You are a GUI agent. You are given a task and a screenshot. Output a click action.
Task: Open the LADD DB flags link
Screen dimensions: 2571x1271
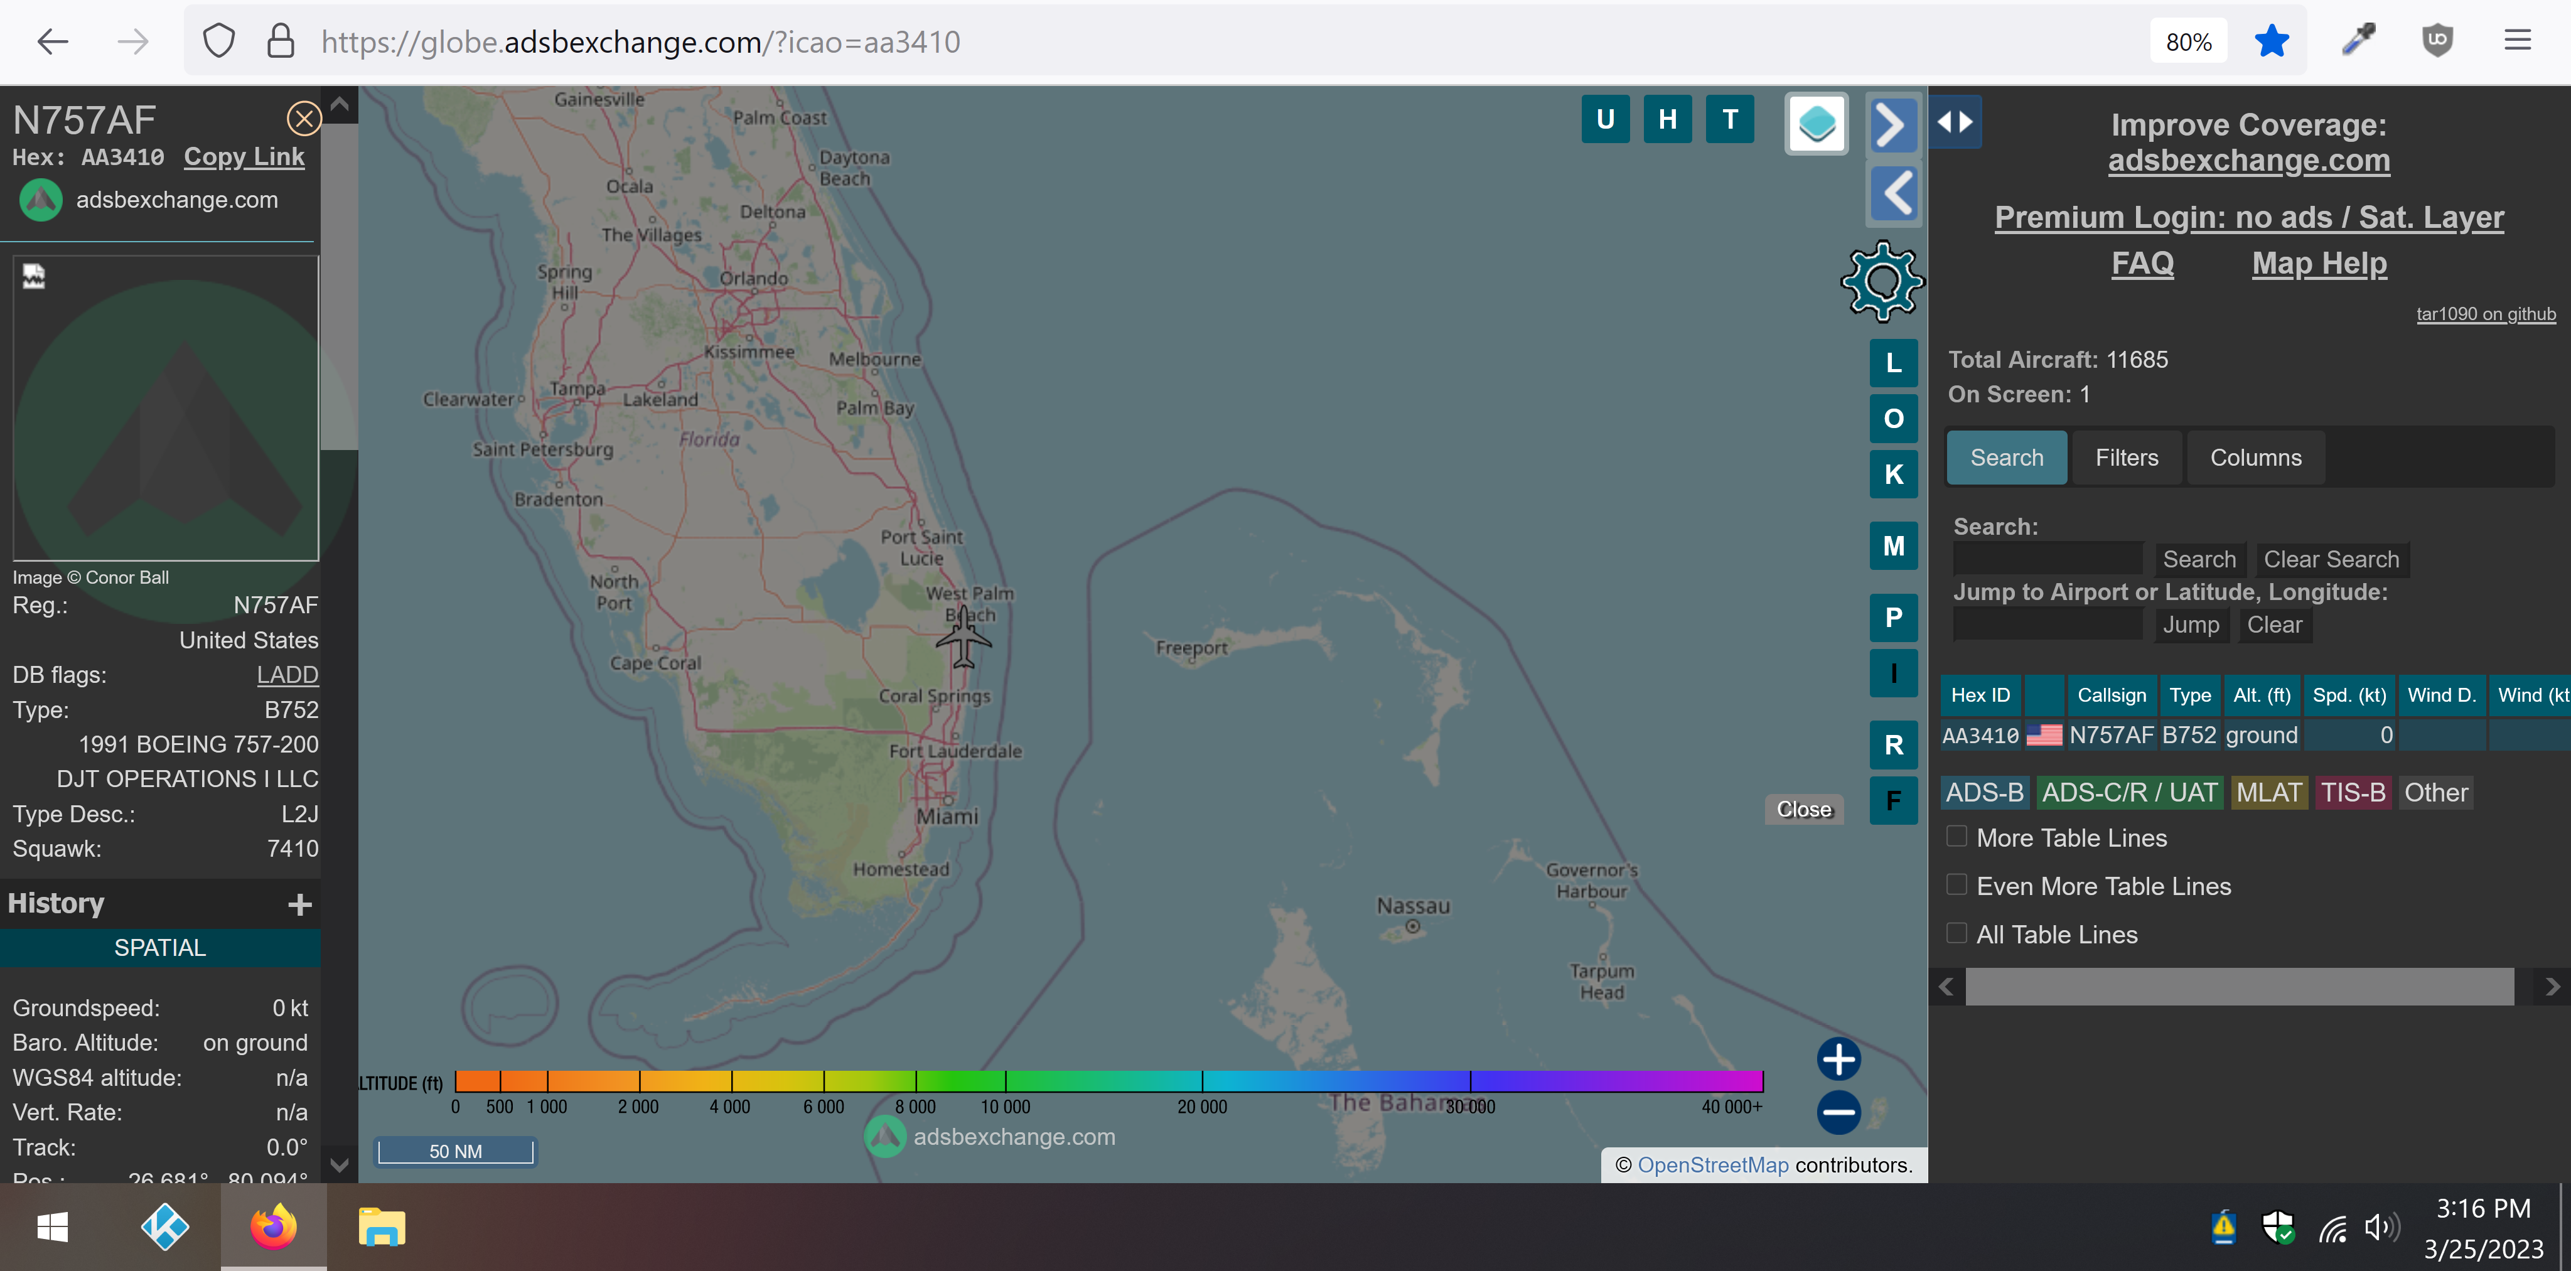[x=287, y=675]
